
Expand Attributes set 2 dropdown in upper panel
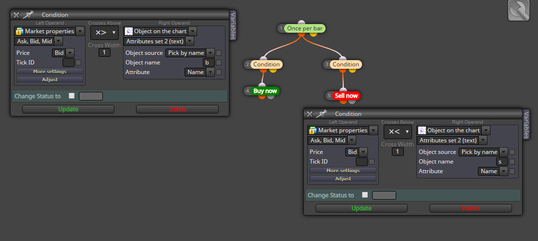point(190,41)
